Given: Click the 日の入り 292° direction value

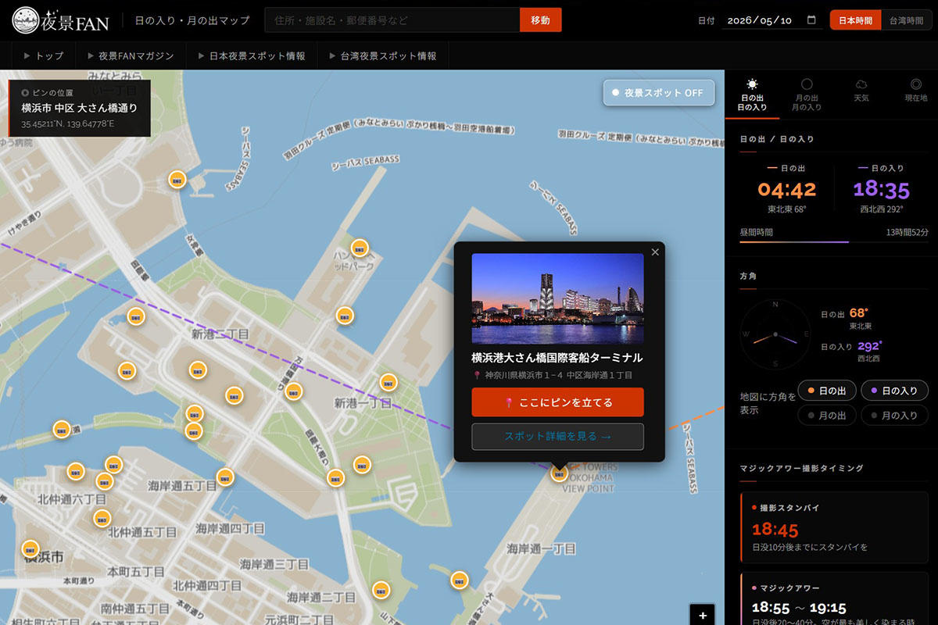Looking at the screenshot, I should pyautogui.click(x=869, y=346).
